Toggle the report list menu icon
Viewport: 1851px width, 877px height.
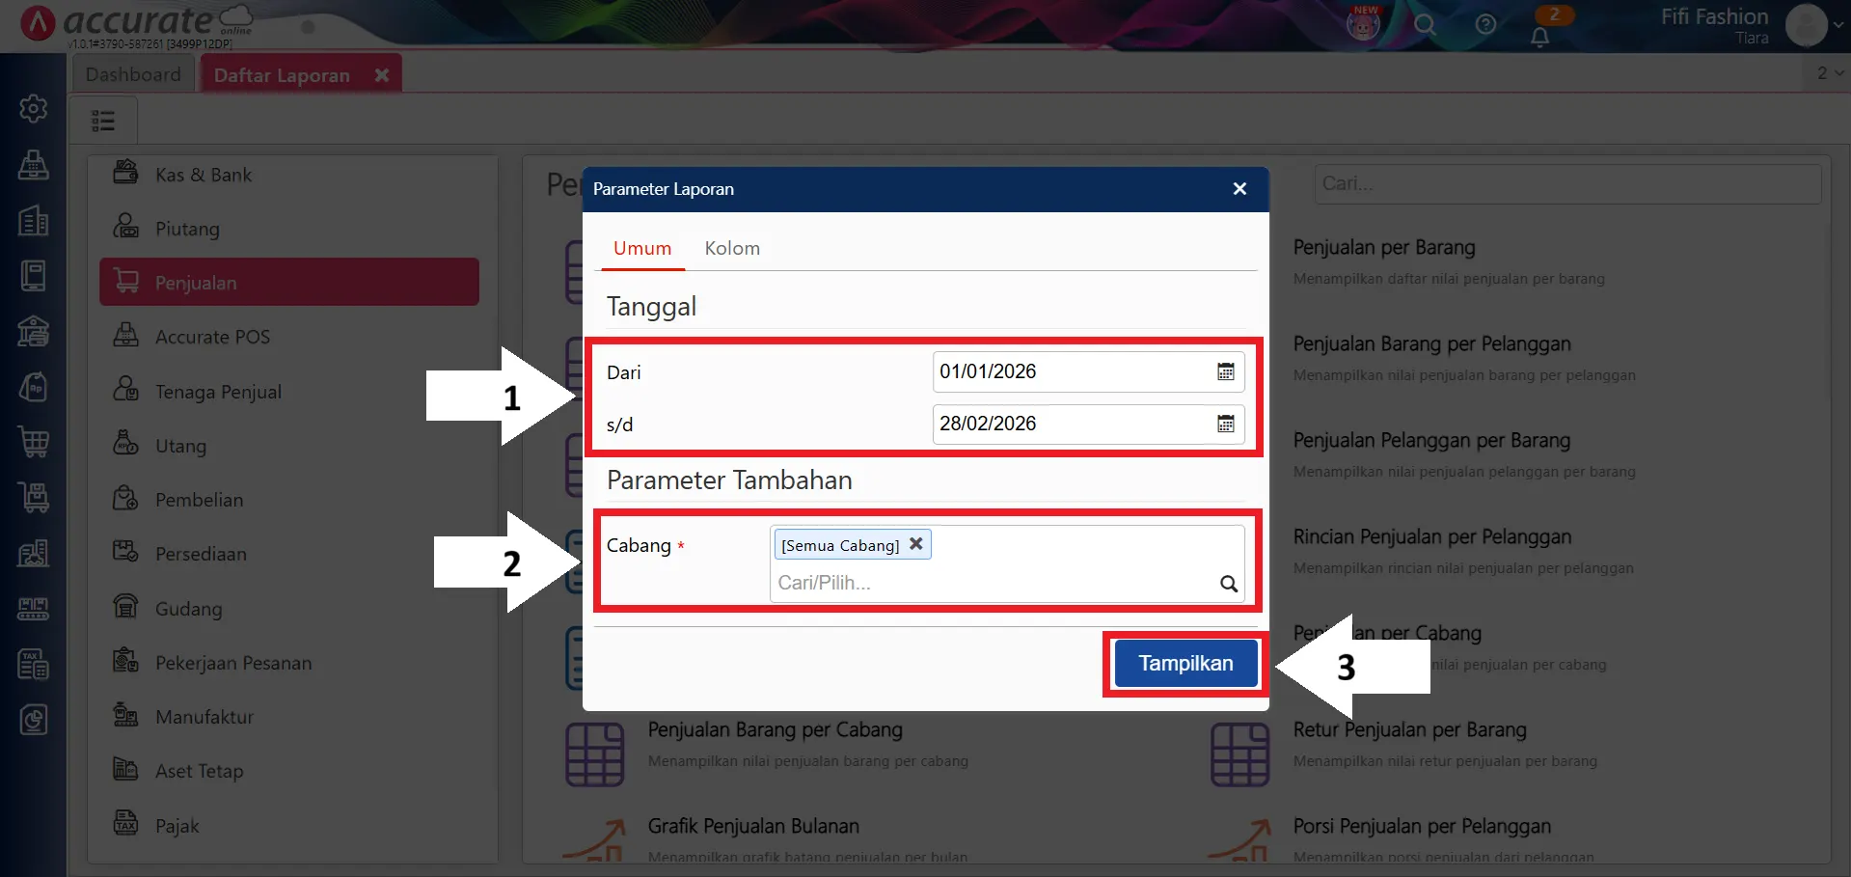(103, 121)
